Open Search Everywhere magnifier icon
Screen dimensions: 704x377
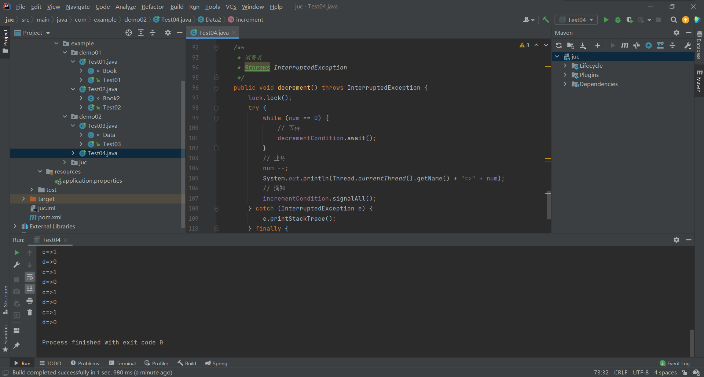click(674, 20)
